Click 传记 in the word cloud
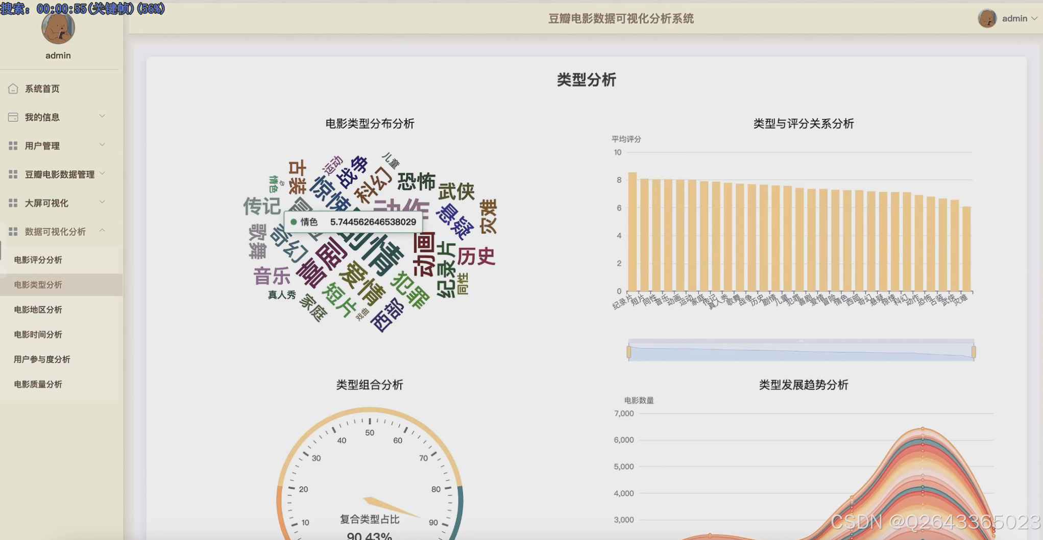This screenshot has width=1043, height=540. coord(262,206)
